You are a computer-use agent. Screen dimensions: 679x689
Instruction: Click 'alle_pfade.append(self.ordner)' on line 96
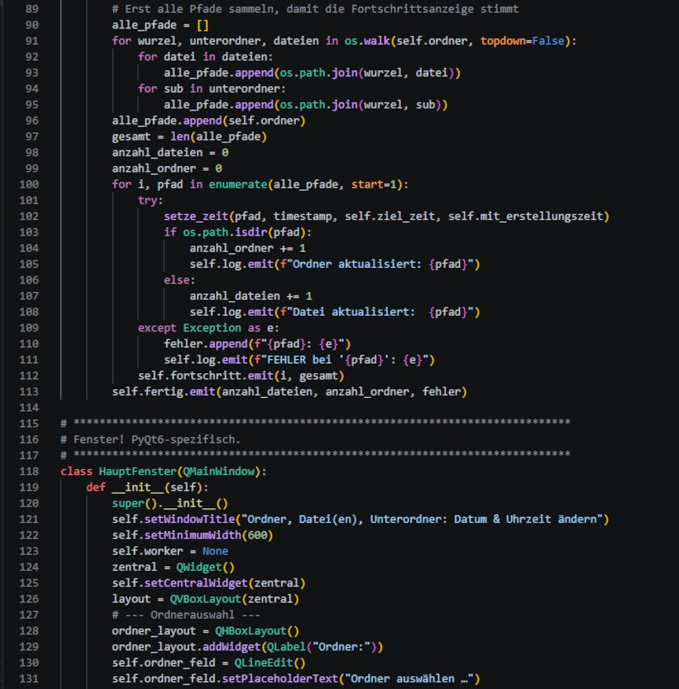pyautogui.click(x=209, y=120)
